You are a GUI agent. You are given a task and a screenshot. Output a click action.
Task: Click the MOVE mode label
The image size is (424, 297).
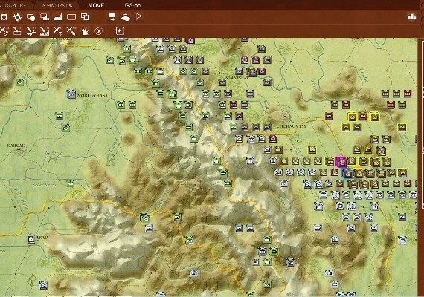96,5
